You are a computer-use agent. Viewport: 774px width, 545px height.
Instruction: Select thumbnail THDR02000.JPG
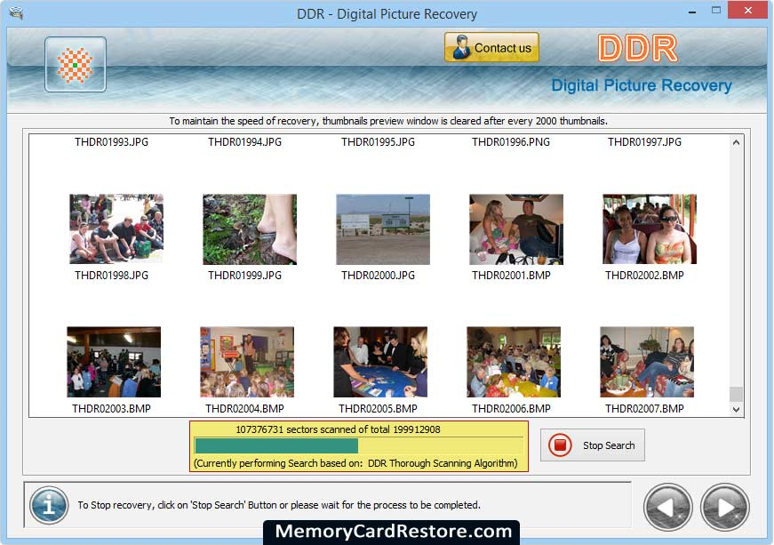point(383,229)
